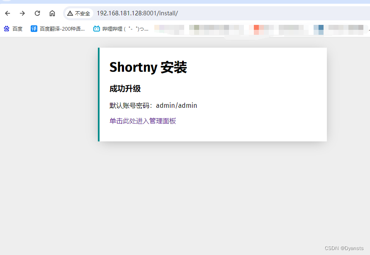
Task: Reload the current page
Action: click(x=37, y=13)
